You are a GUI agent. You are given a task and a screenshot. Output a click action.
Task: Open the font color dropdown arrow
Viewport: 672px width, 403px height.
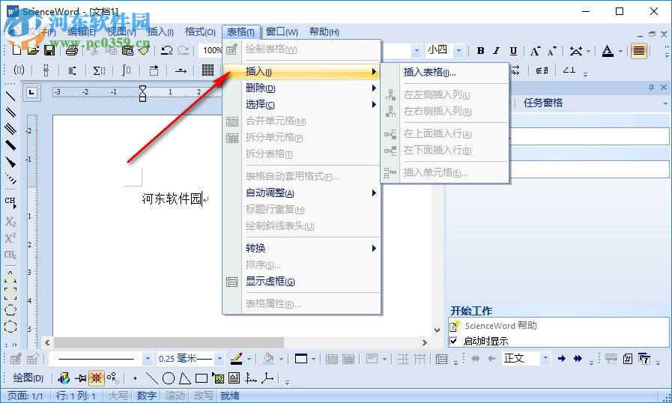click(x=621, y=51)
